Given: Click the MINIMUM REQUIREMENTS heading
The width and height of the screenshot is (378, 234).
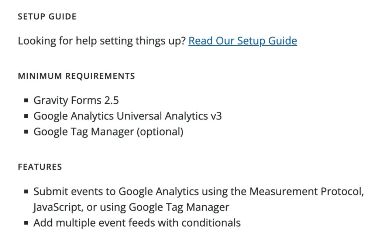Looking at the screenshot, I should (x=76, y=76).
